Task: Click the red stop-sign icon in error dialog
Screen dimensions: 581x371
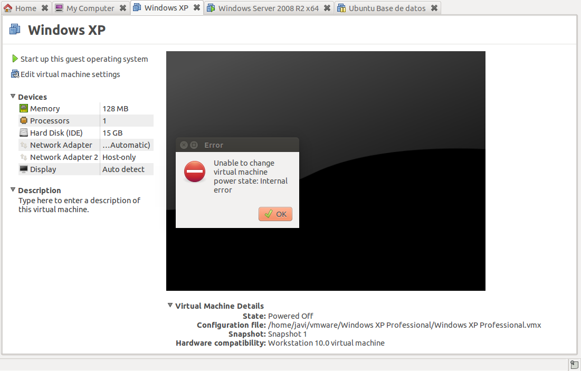Action: [x=194, y=172]
